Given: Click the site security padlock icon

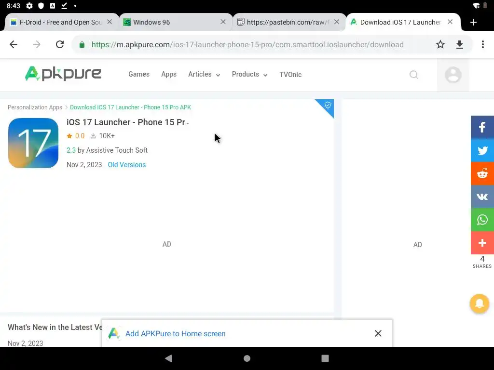Looking at the screenshot, I should [x=82, y=45].
